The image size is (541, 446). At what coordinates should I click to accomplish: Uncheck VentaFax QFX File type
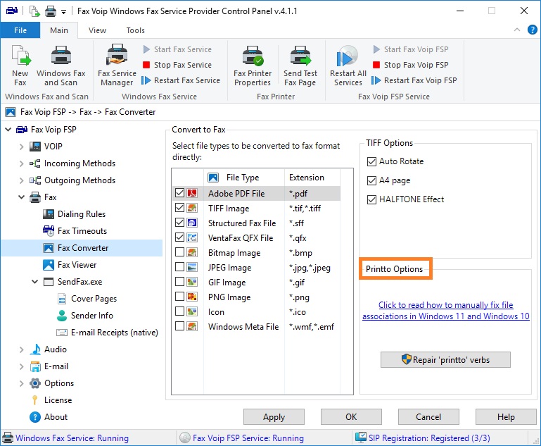(179, 237)
